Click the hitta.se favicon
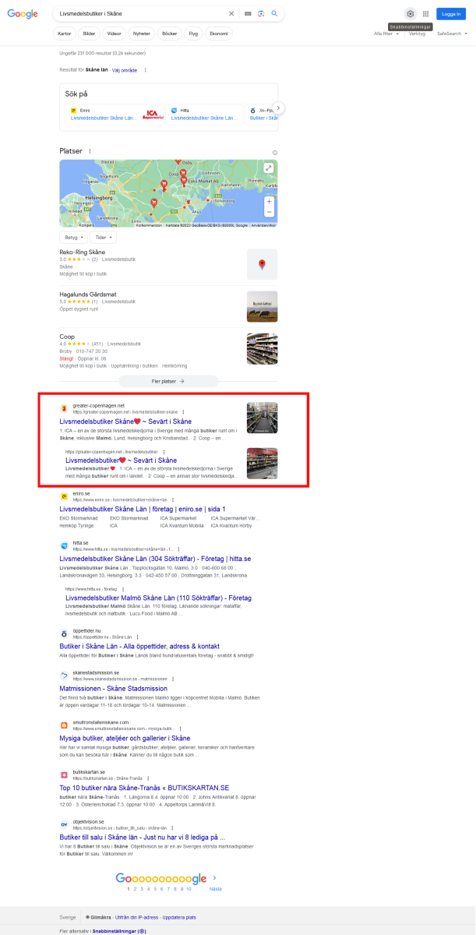476x935 pixels. click(65, 545)
